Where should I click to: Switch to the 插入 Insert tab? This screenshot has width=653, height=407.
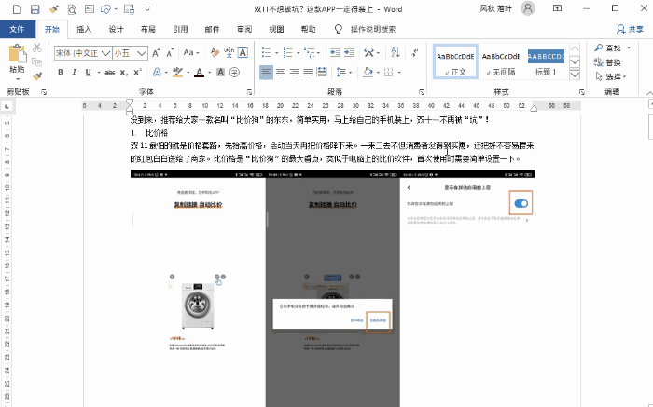84,29
